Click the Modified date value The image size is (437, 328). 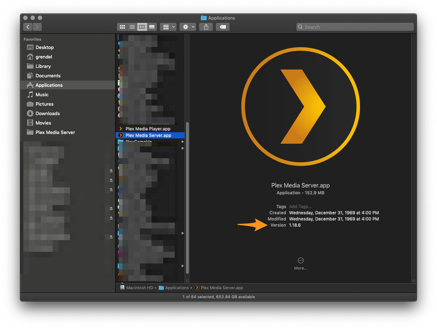click(334, 219)
